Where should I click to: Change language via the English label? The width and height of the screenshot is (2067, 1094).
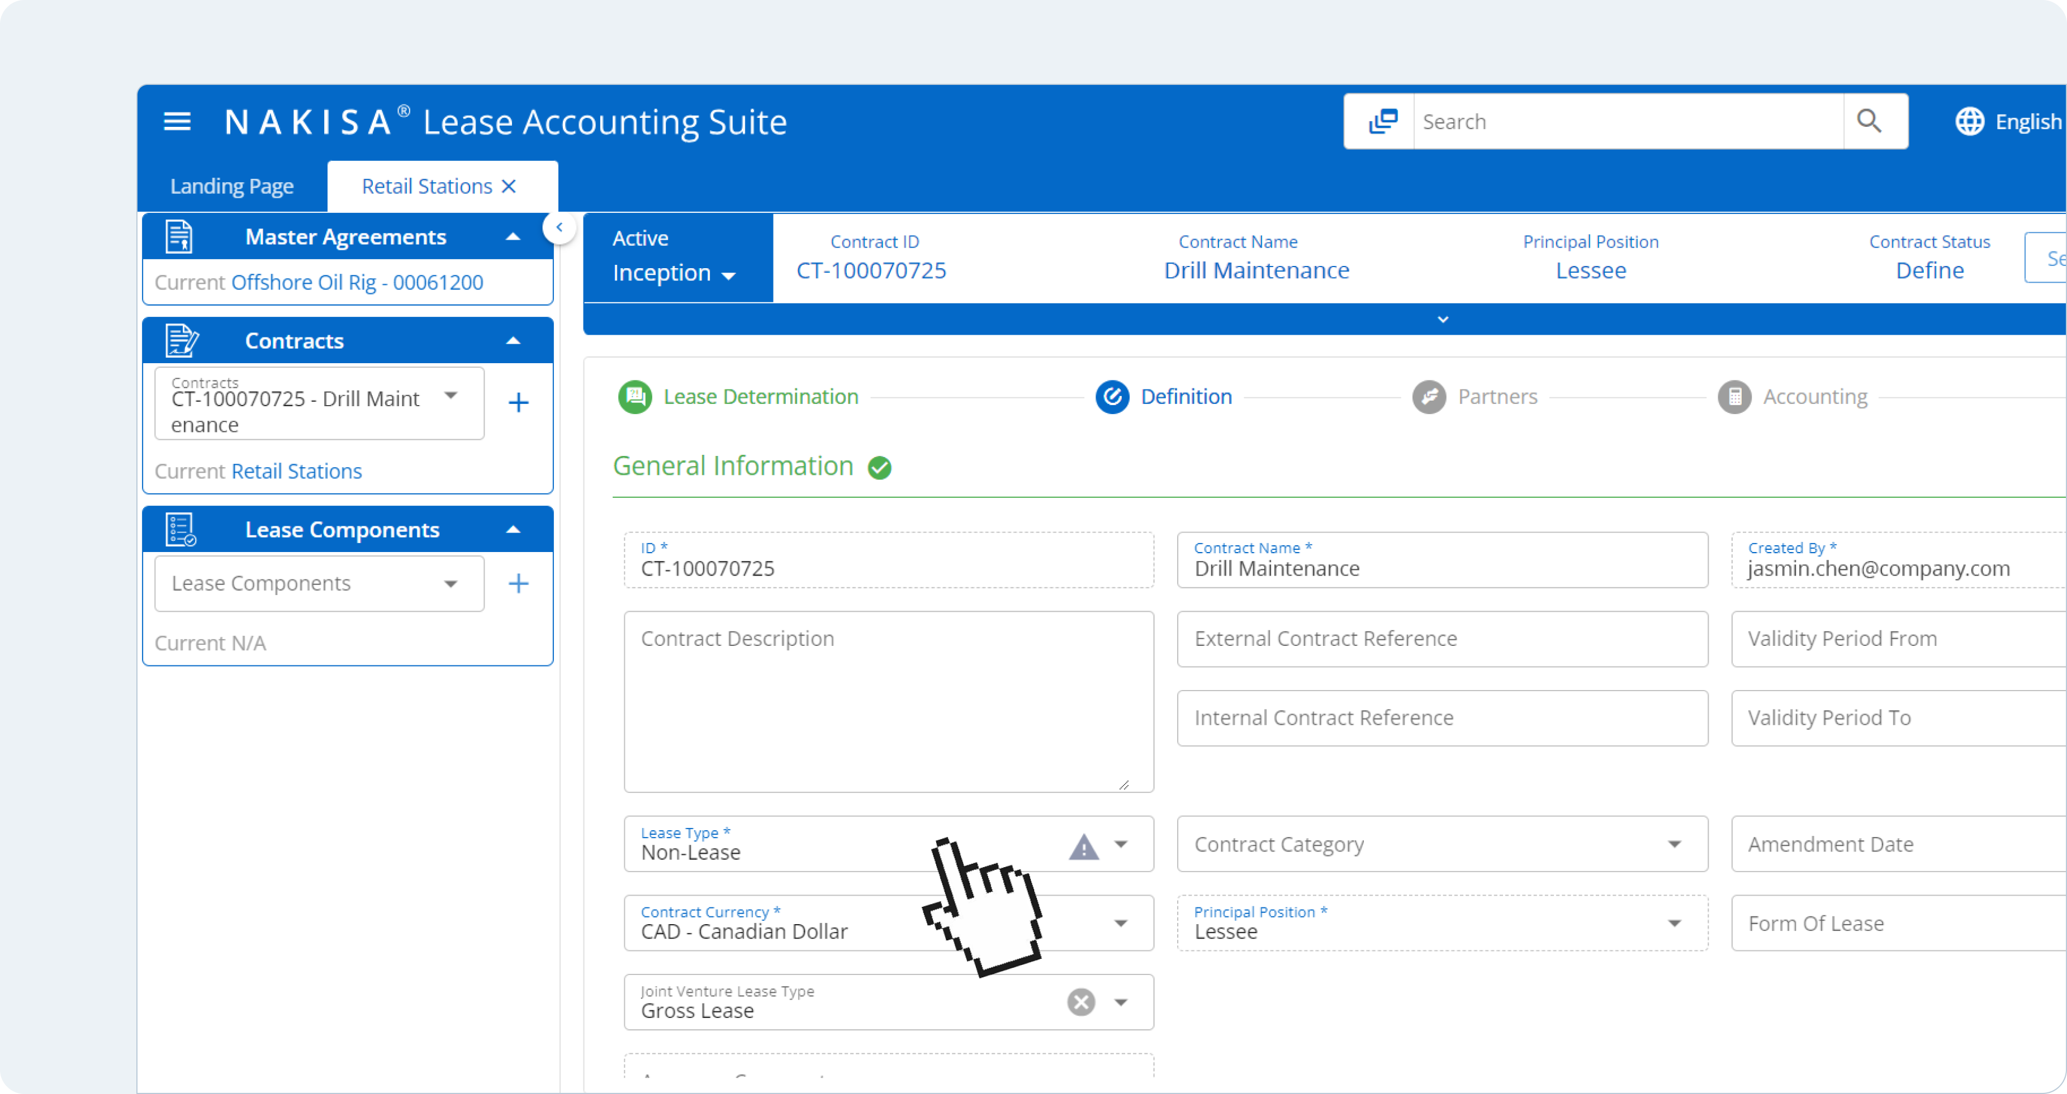click(x=2028, y=122)
